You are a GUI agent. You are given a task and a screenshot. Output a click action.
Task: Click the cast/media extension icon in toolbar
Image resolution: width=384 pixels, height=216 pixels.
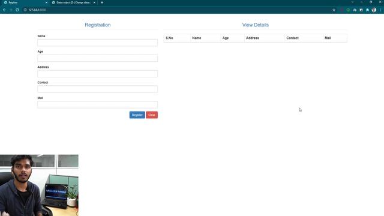[355, 10]
